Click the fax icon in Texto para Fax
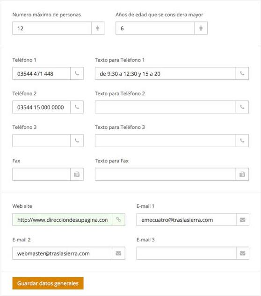Screen dimensions: 261x296 click(242, 174)
